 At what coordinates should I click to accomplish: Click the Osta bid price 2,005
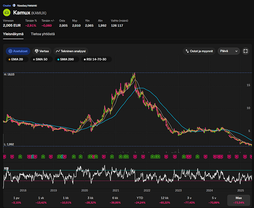(x=63, y=25)
